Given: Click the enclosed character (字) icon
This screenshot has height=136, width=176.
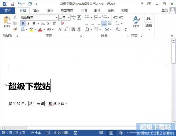Looking at the screenshot, I should pos(79,29).
